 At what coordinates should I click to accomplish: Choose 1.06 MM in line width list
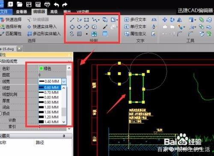point(50,112)
